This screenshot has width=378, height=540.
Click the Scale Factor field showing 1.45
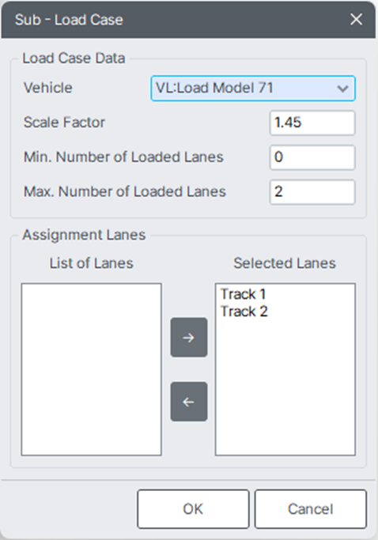(x=312, y=123)
